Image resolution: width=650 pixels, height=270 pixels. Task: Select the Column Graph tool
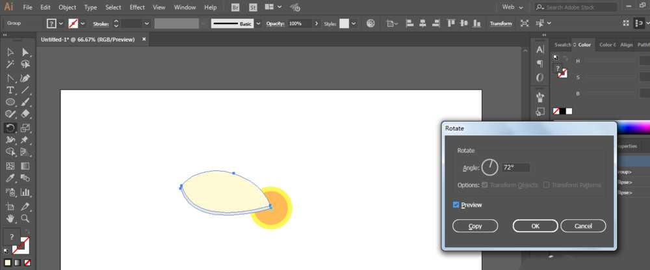[25, 192]
